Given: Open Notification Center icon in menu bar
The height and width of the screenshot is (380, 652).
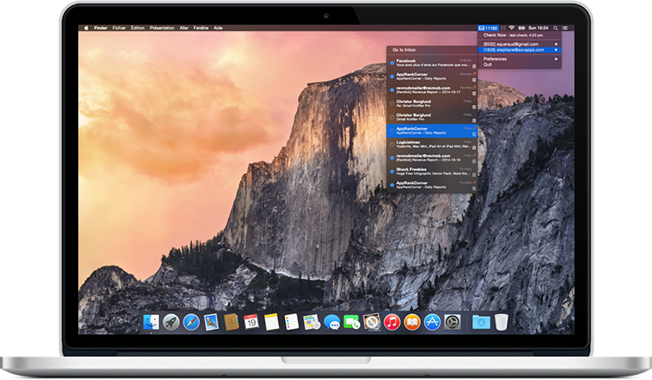Looking at the screenshot, I should (566, 28).
